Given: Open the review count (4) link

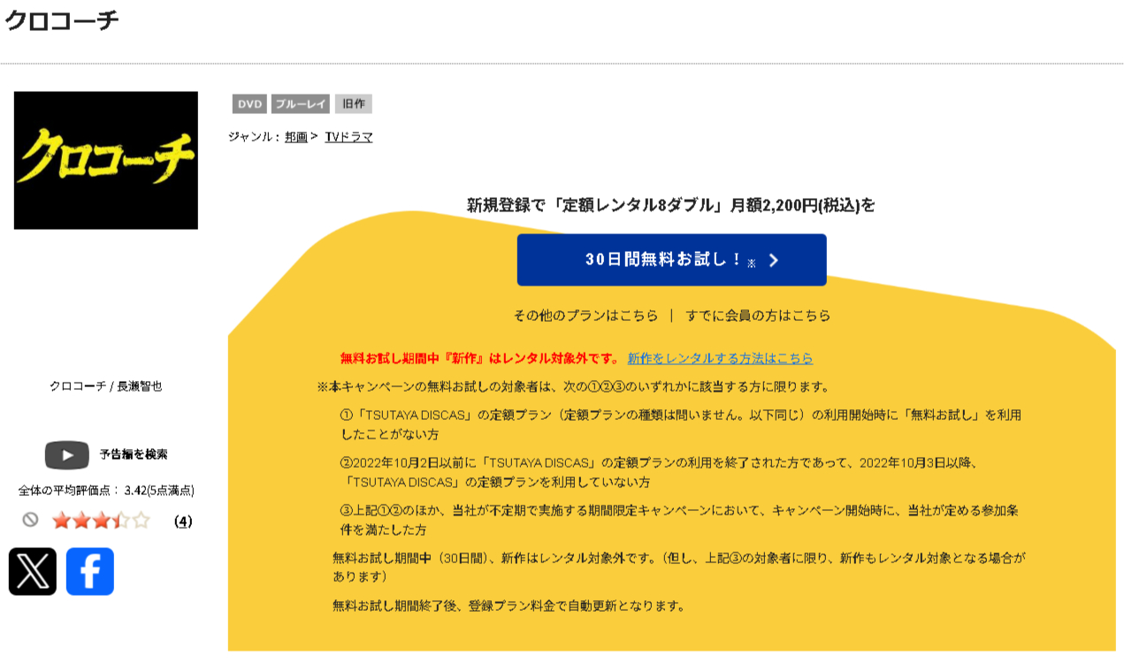Looking at the screenshot, I should click(x=183, y=521).
